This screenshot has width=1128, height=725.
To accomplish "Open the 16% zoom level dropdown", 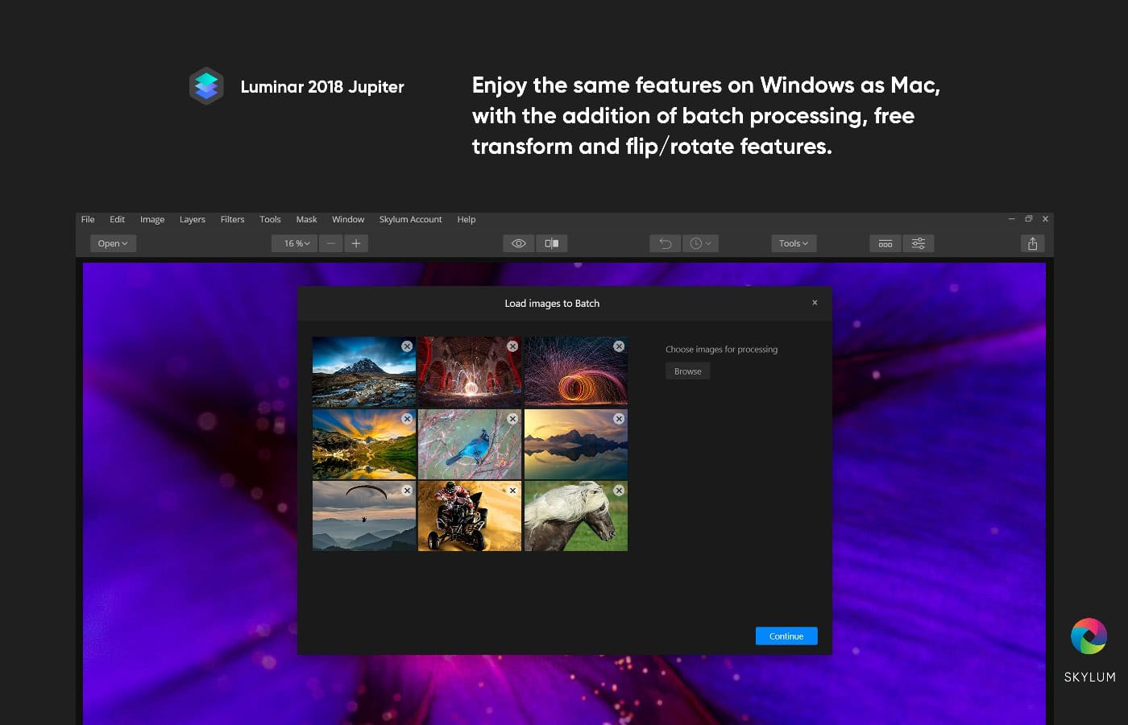I will tap(296, 243).
